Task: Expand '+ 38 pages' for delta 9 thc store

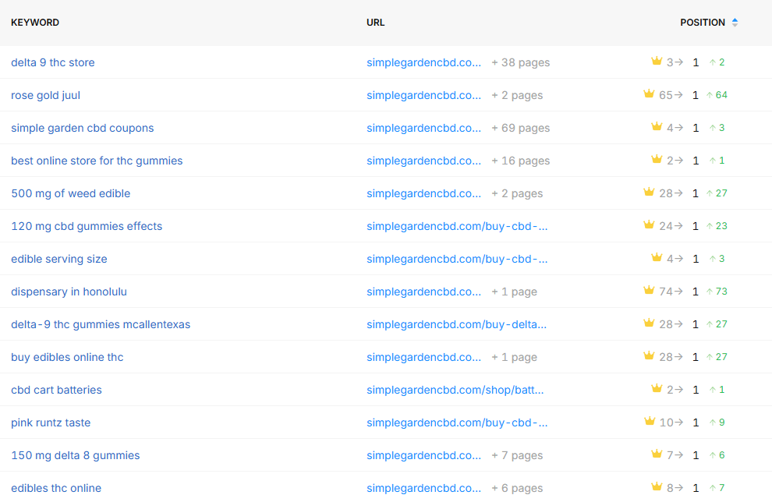Action: (x=520, y=62)
